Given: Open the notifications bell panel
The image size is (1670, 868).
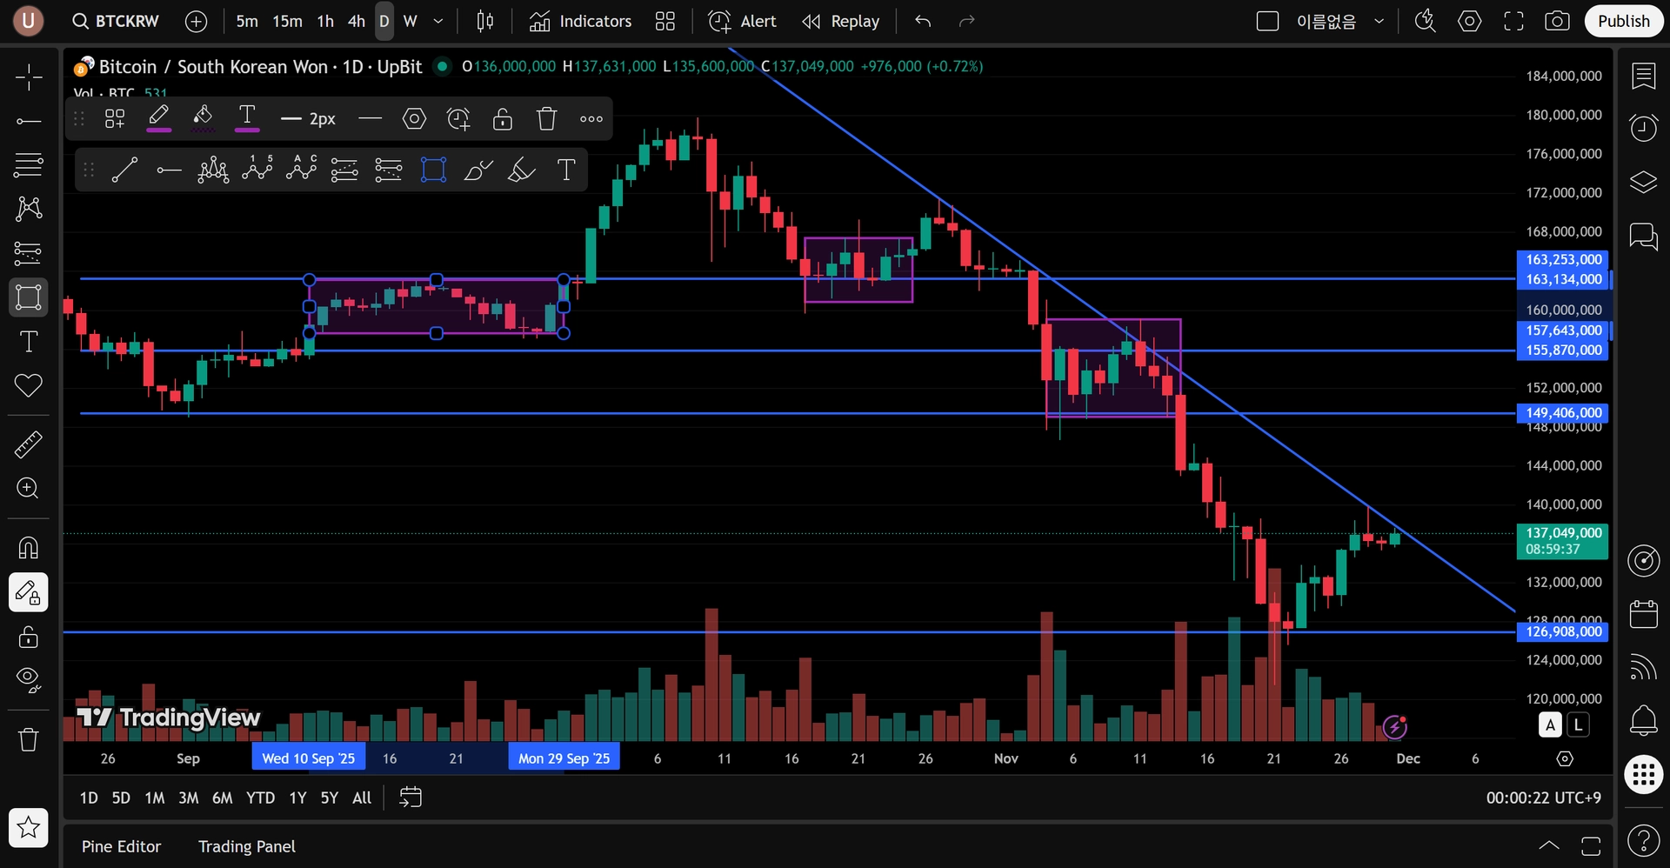Looking at the screenshot, I should click(1644, 720).
